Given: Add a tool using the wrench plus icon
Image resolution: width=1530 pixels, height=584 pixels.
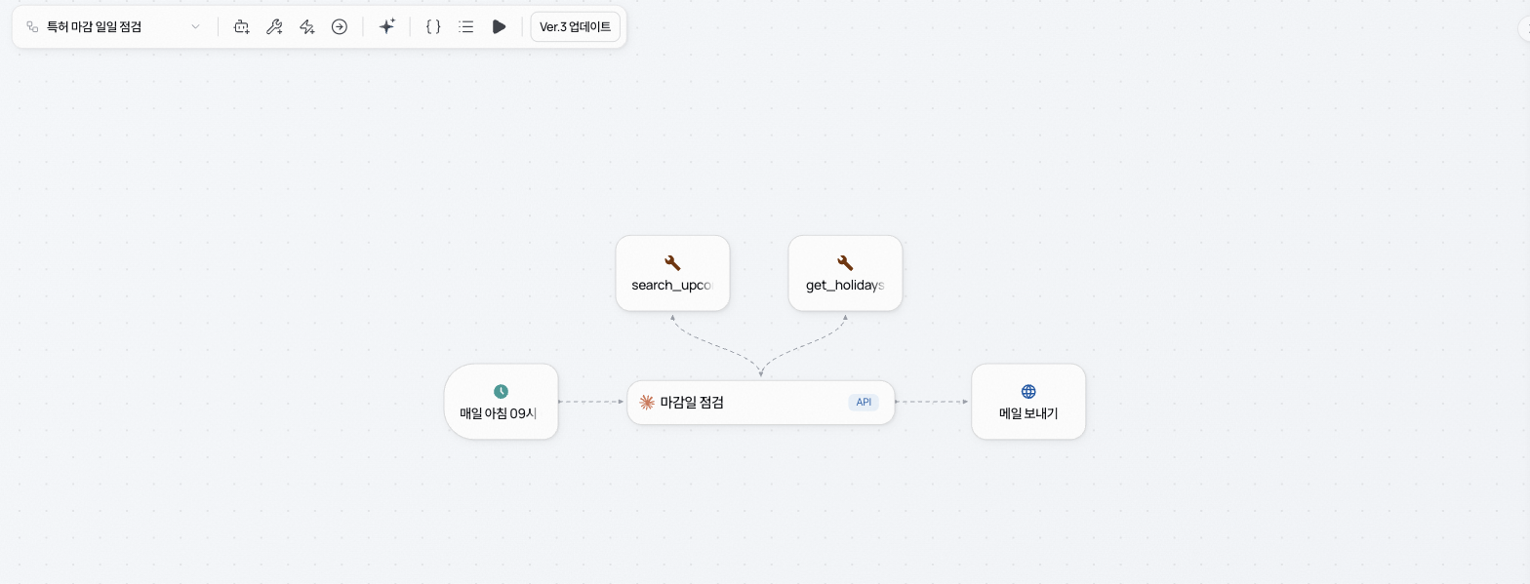Looking at the screenshot, I should [x=274, y=27].
